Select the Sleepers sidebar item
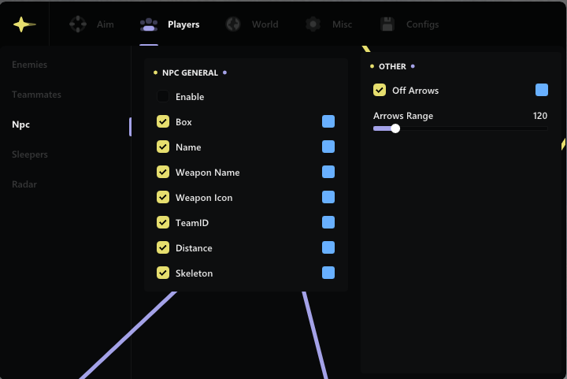 point(30,154)
